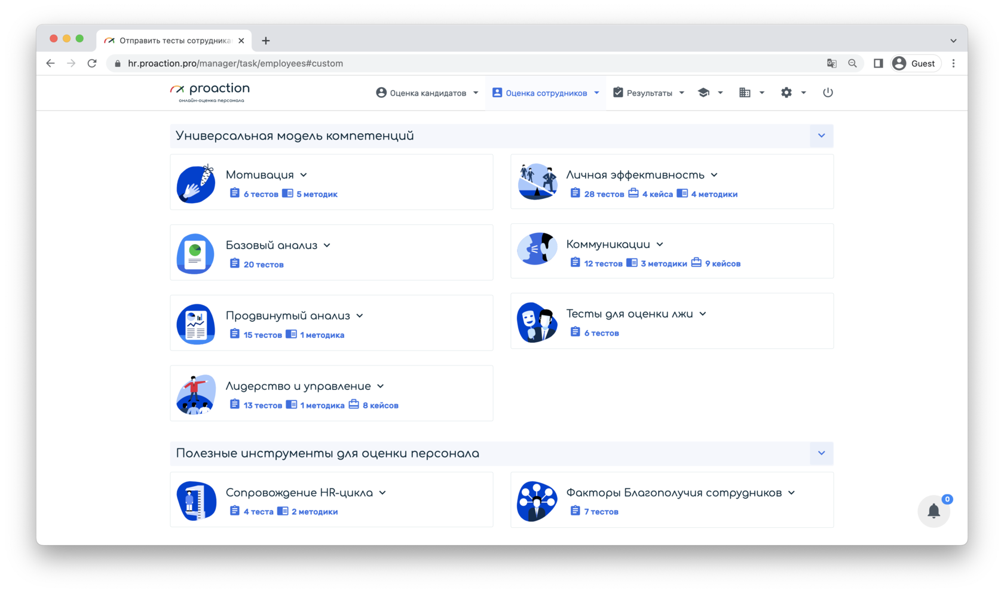Screen dimensions: 1004x593
Task: Open a new browser tab
Action: point(266,41)
